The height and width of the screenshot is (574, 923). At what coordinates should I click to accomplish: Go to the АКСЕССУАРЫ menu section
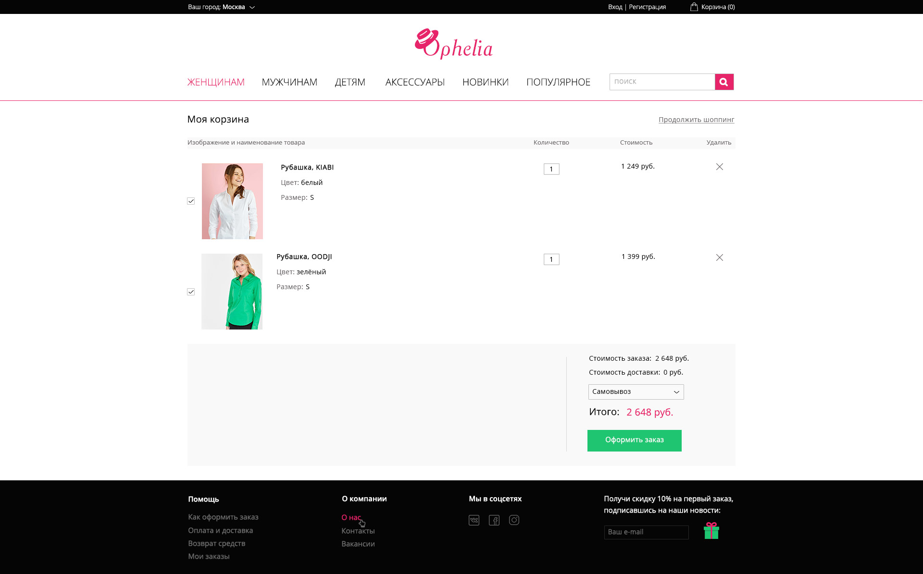click(415, 82)
